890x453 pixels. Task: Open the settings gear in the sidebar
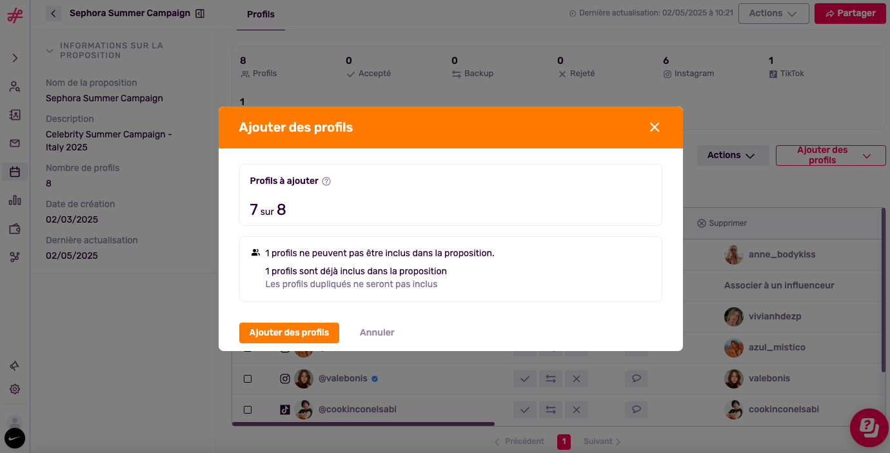(15, 389)
